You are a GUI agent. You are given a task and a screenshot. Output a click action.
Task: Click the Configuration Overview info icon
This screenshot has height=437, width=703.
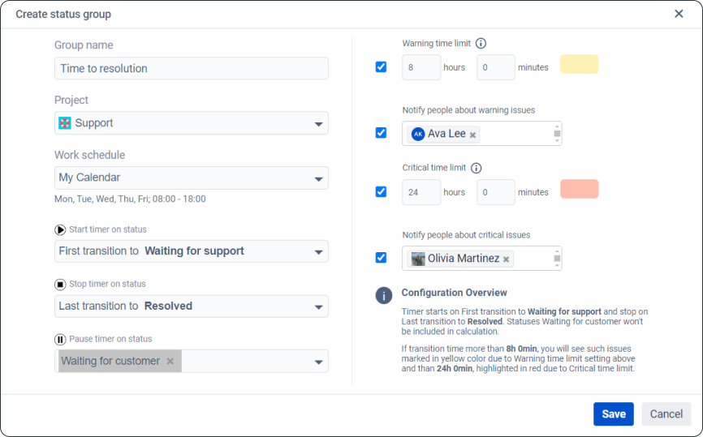(x=384, y=295)
